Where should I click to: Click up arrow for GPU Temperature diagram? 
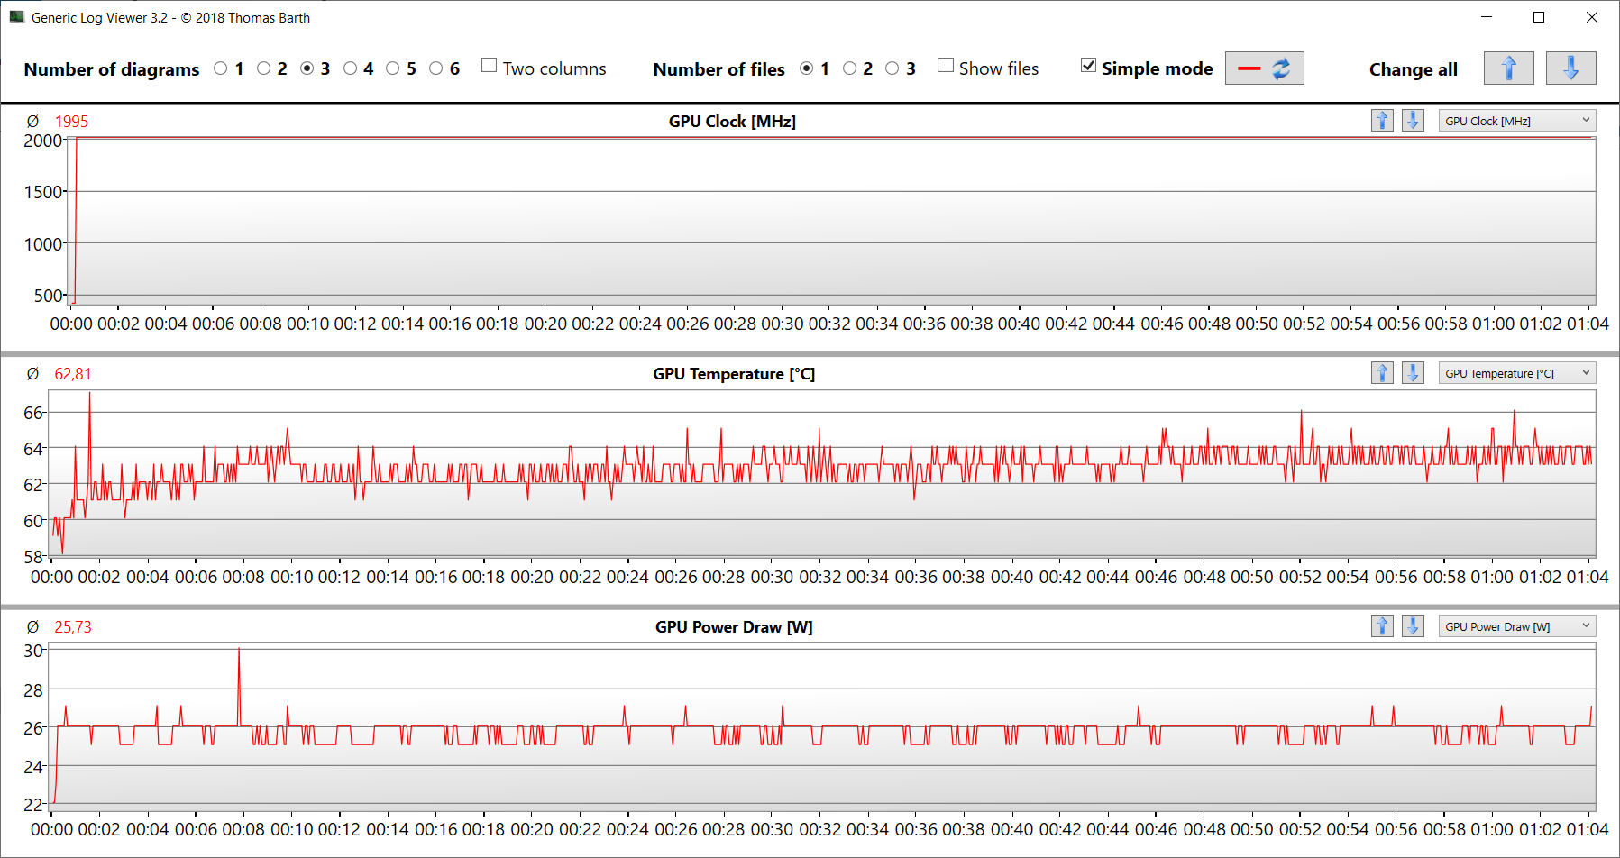(1382, 373)
